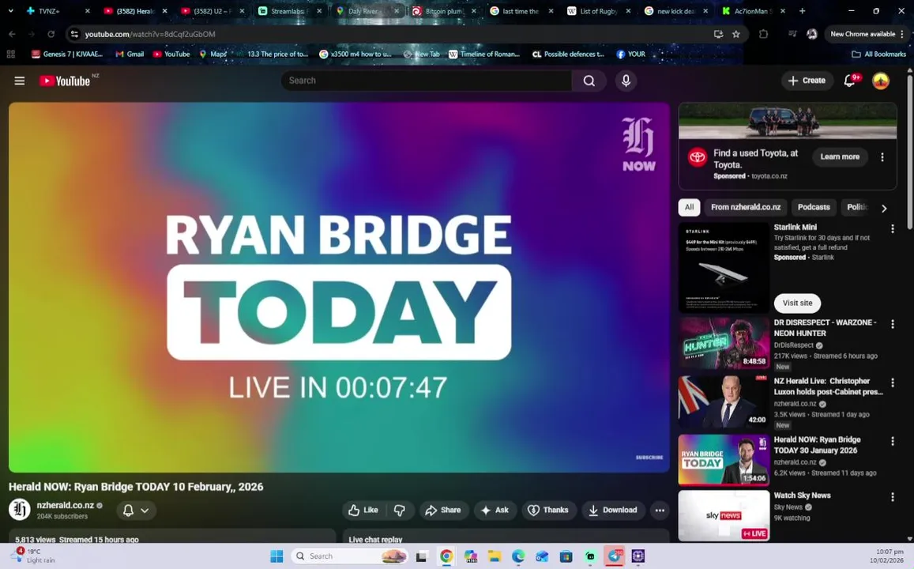Viewport: 914px width, 569px height.
Task: Click the Share button
Action: [x=443, y=510]
